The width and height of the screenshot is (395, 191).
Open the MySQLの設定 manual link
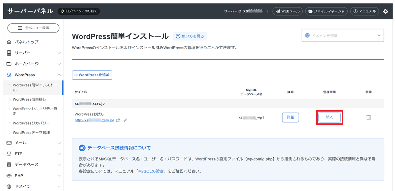151,171
